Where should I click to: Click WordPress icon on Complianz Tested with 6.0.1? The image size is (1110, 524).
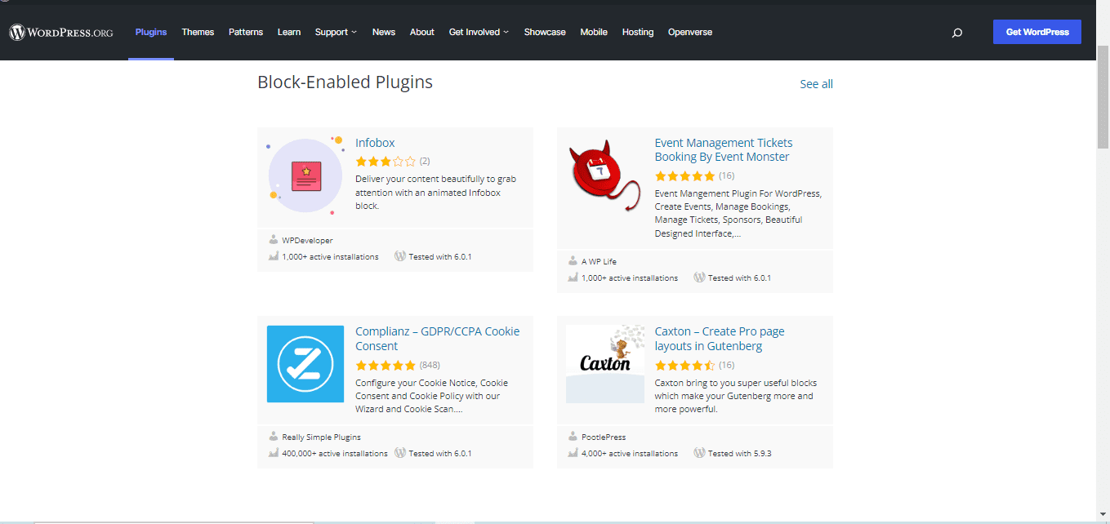tap(400, 452)
